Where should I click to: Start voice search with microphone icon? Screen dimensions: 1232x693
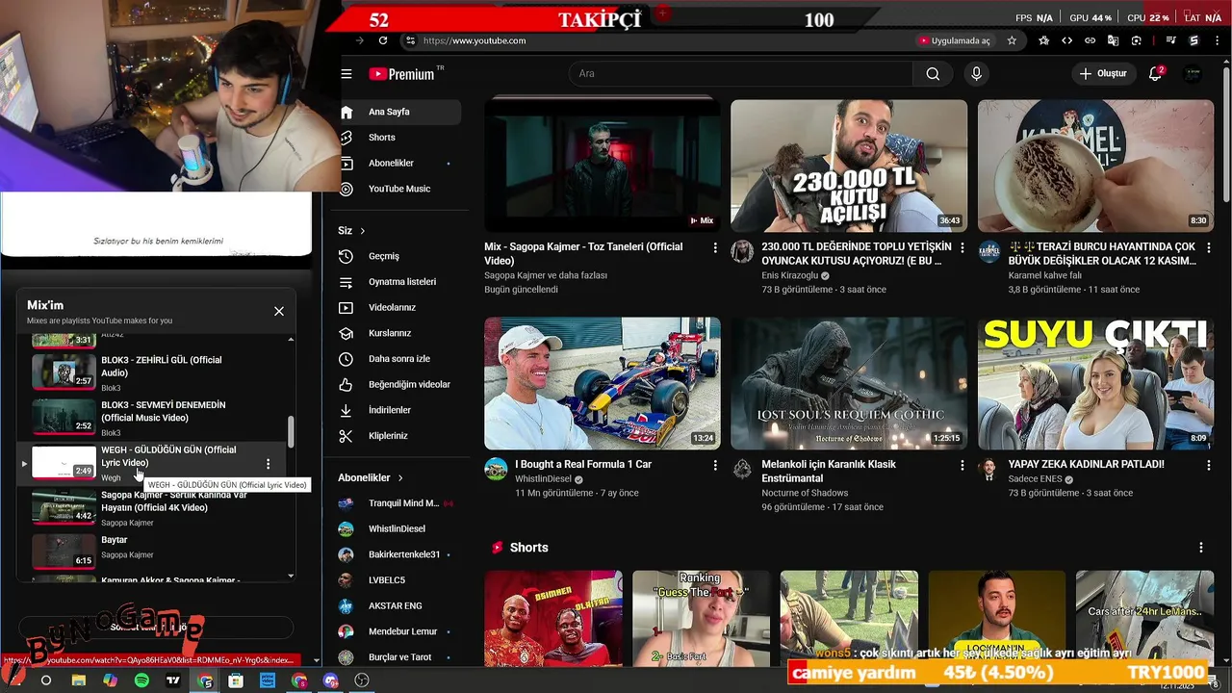tap(977, 74)
